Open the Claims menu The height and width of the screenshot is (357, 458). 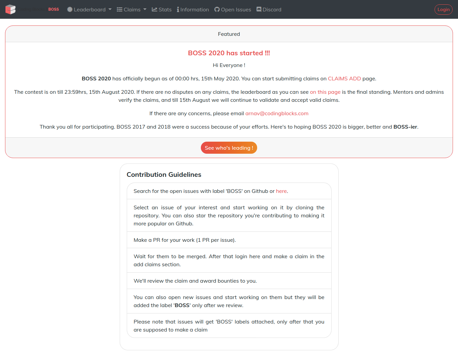(x=131, y=9)
